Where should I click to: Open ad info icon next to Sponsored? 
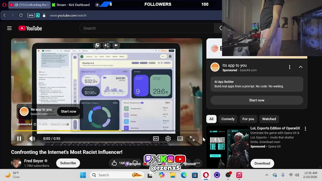35,124
